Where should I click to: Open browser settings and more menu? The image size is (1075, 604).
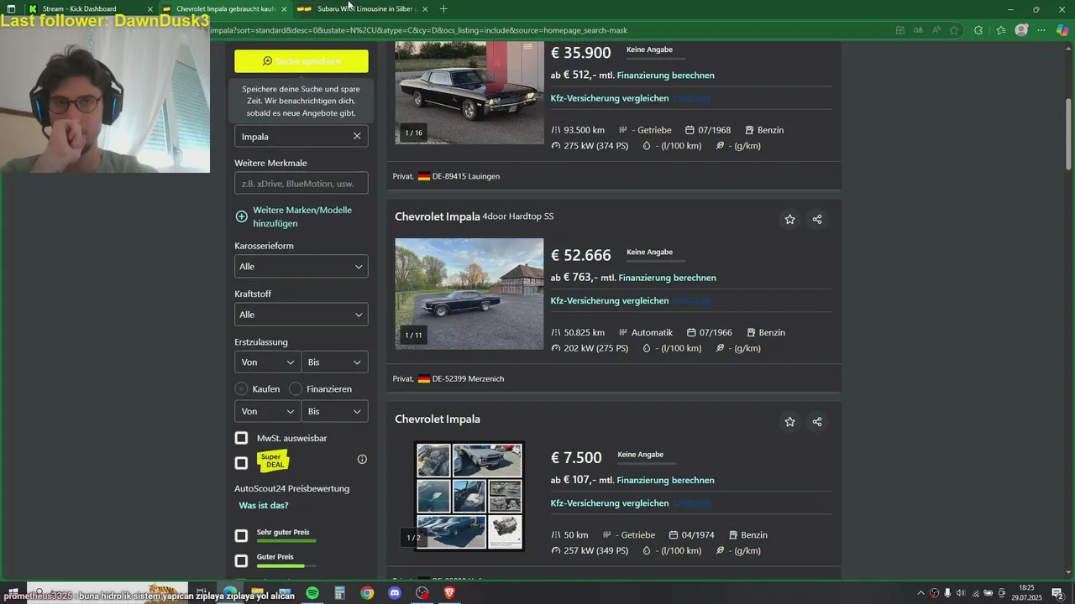(x=1041, y=30)
